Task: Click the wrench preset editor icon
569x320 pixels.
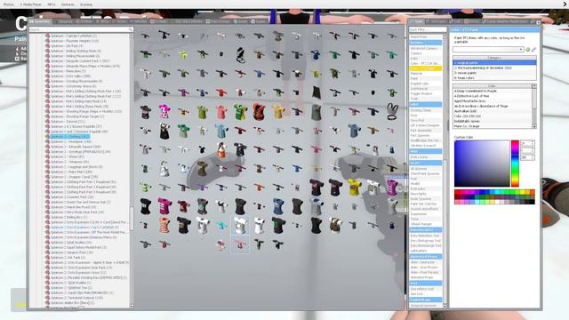Action: 533,50
